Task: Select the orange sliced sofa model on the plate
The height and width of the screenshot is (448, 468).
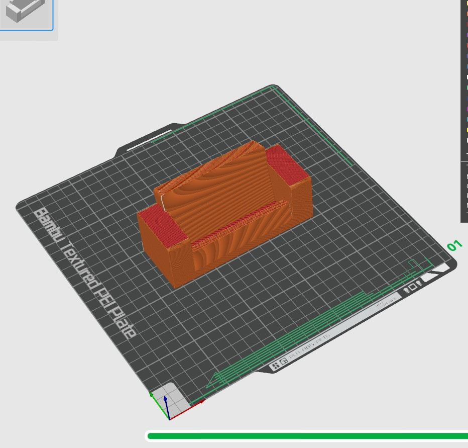Action: [x=224, y=214]
